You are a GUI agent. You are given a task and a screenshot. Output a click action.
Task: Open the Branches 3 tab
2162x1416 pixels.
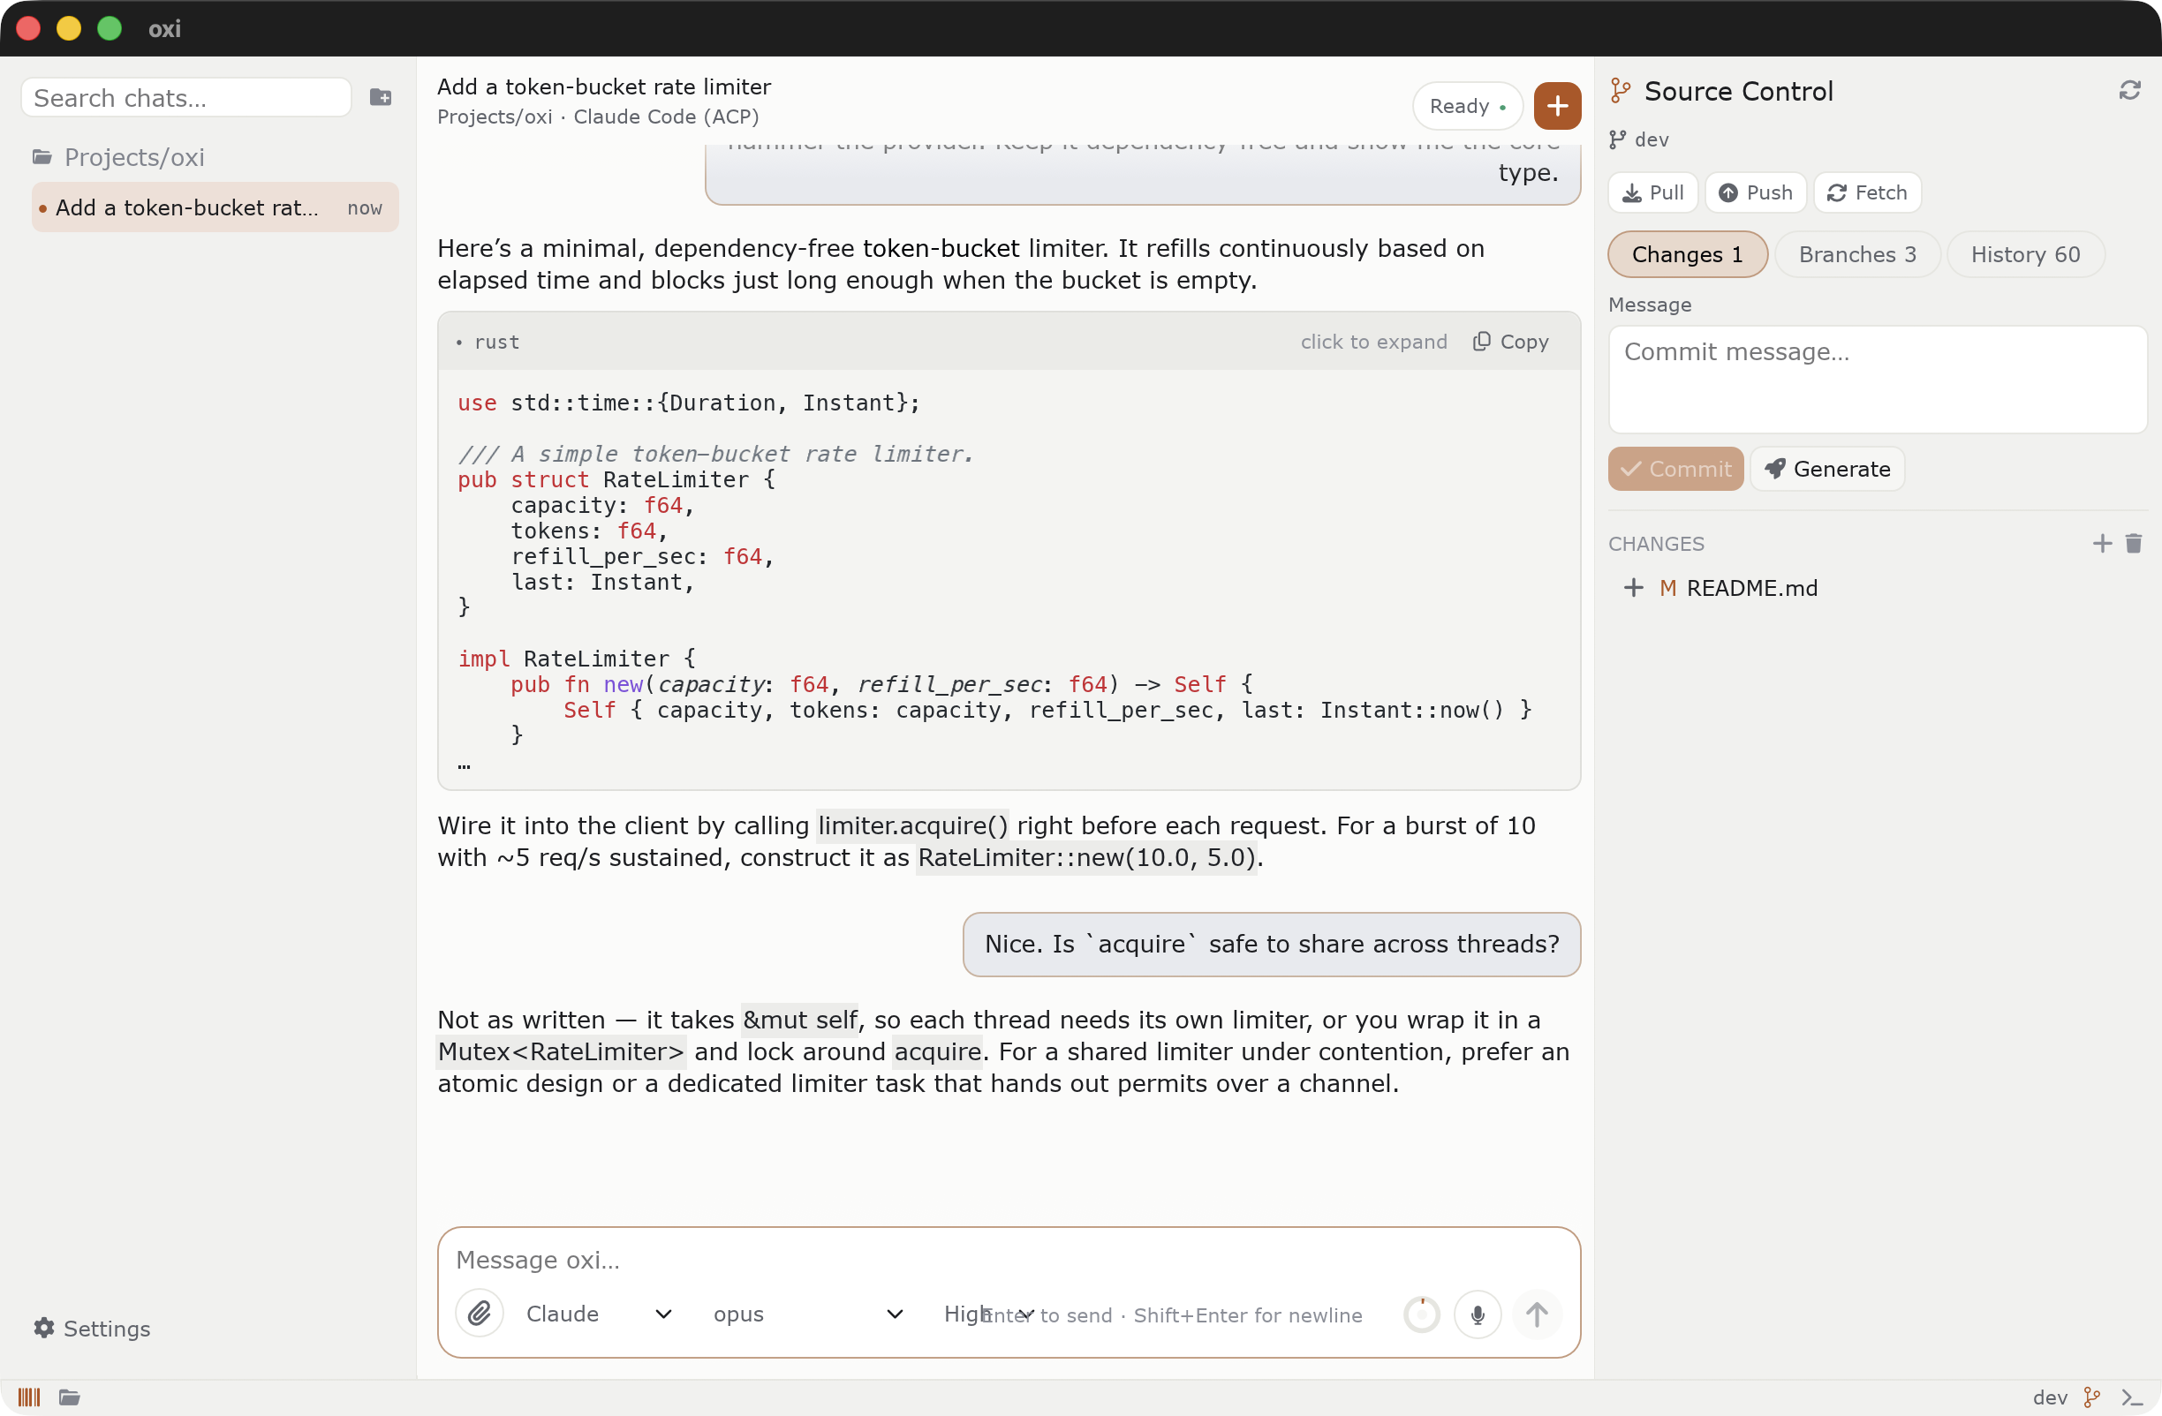[1856, 254]
